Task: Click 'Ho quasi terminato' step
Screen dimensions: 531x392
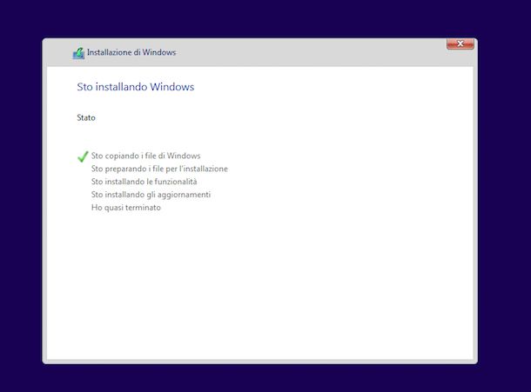Action: (x=126, y=208)
